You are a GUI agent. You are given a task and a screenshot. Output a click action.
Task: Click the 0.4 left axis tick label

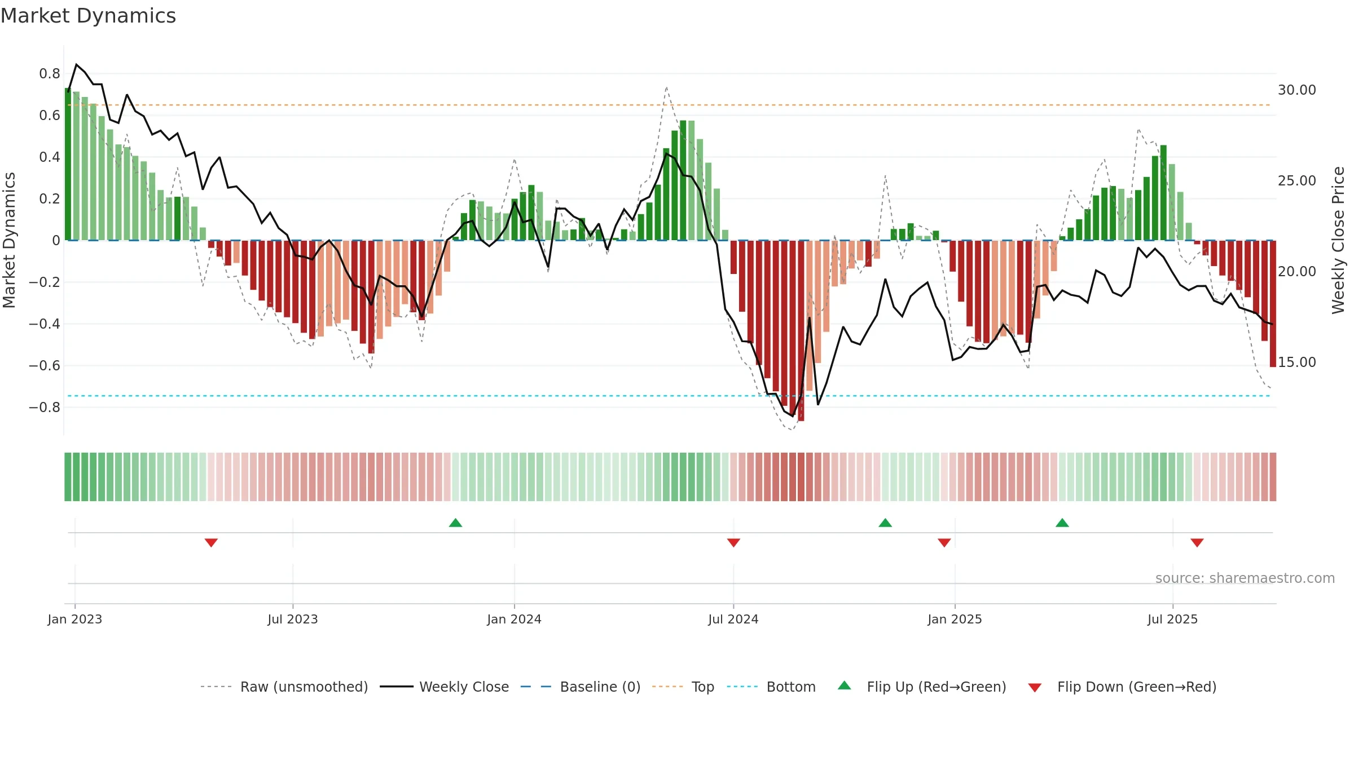point(50,157)
